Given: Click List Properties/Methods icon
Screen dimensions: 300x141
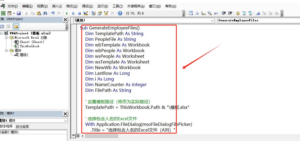Looking at the screenshot, I should pyautogui.click(x=191, y=13).
